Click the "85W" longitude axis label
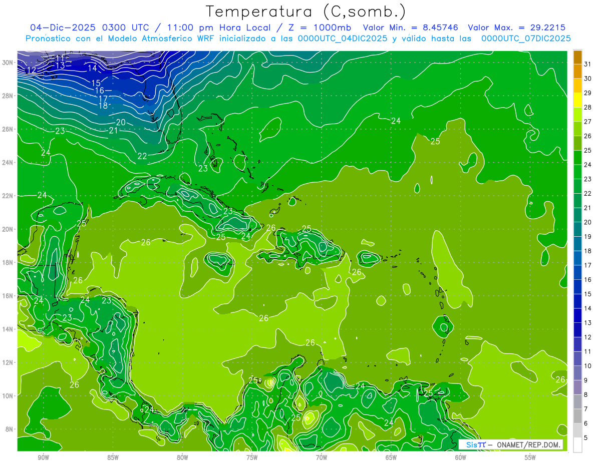Viewport: 601px width, 464px height. coord(113,457)
